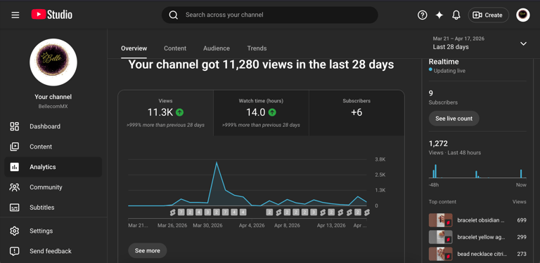Viewport: 540px width, 263px height.
Task: Click the bracelet yellow ag... title
Action: 481,237
